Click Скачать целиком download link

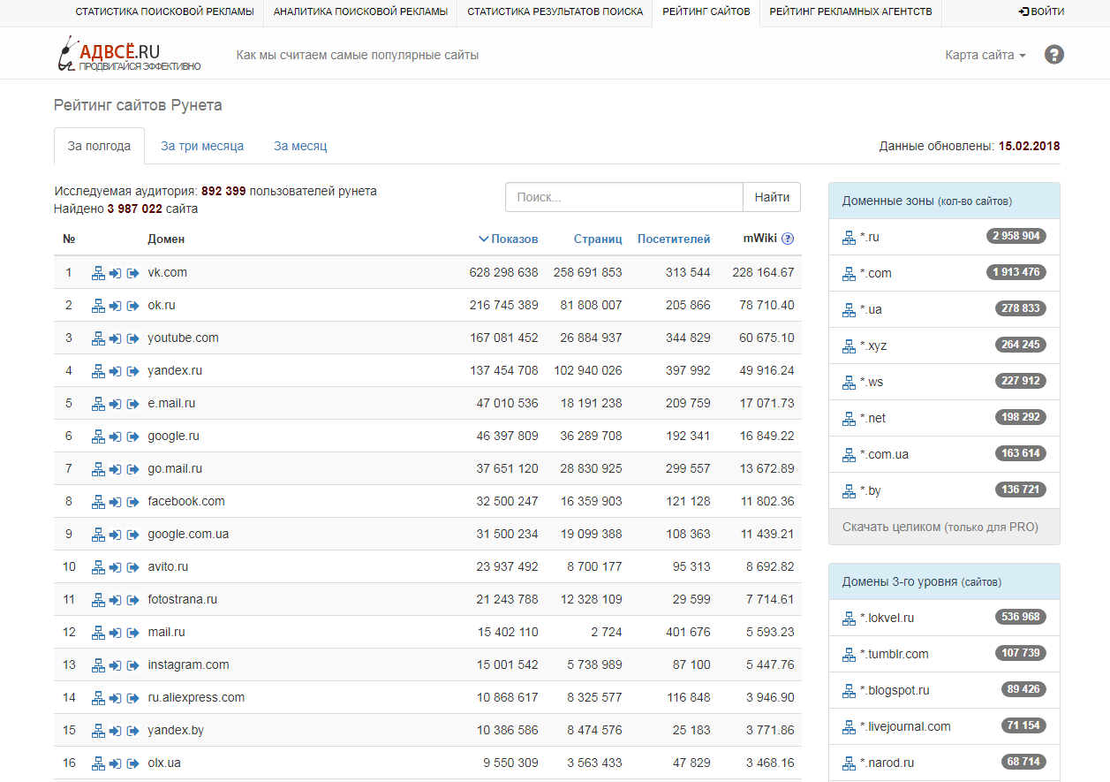pyautogui.click(x=891, y=527)
